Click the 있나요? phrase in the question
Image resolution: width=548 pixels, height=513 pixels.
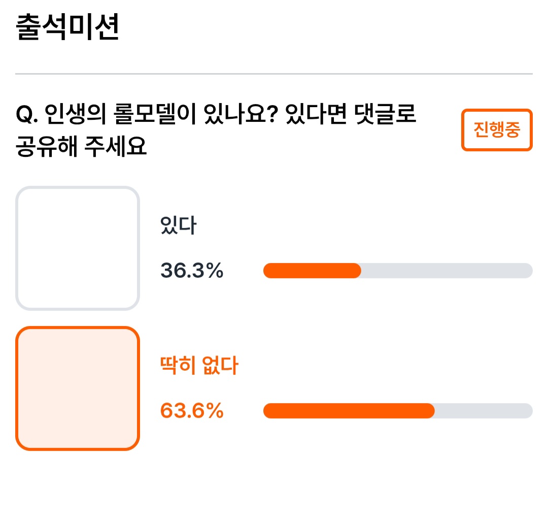click(x=241, y=114)
